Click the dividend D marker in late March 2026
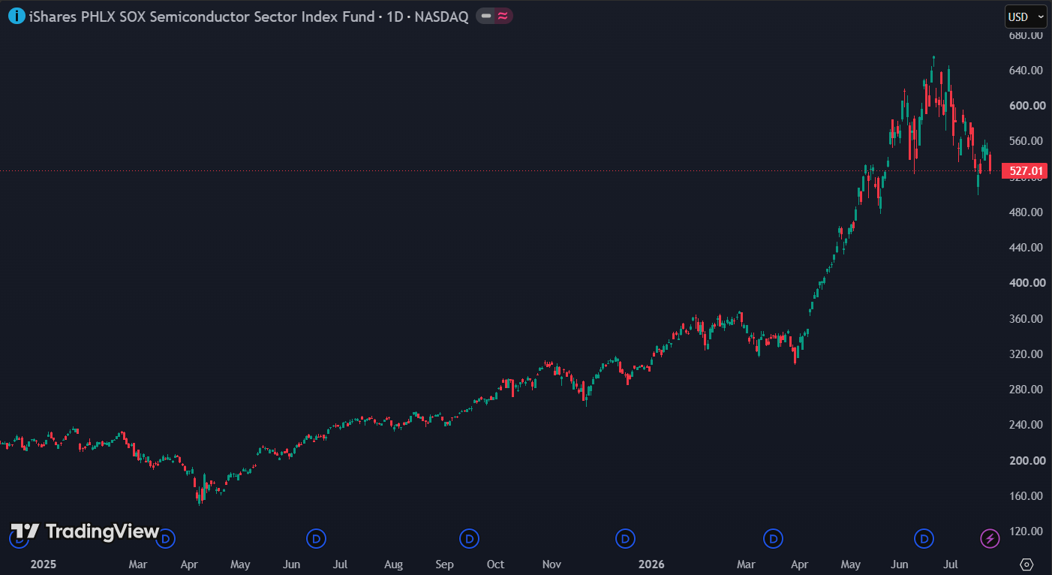The width and height of the screenshot is (1052, 575). tap(773, 538)
